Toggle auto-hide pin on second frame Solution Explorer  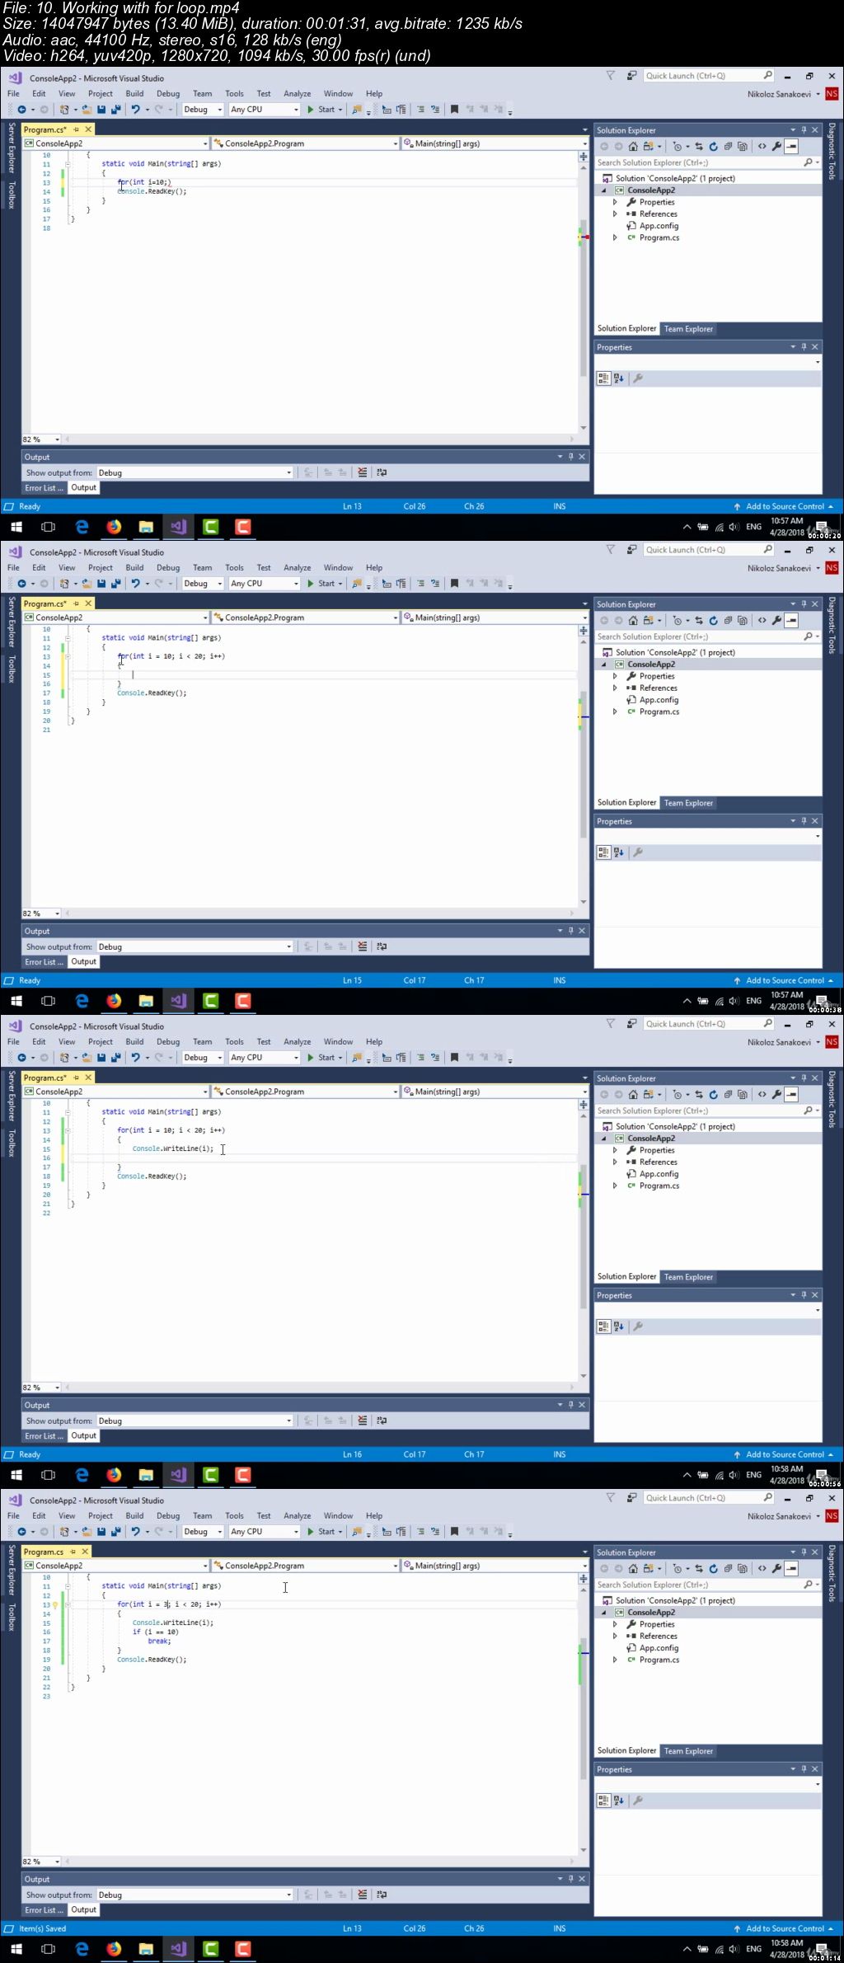804,604
